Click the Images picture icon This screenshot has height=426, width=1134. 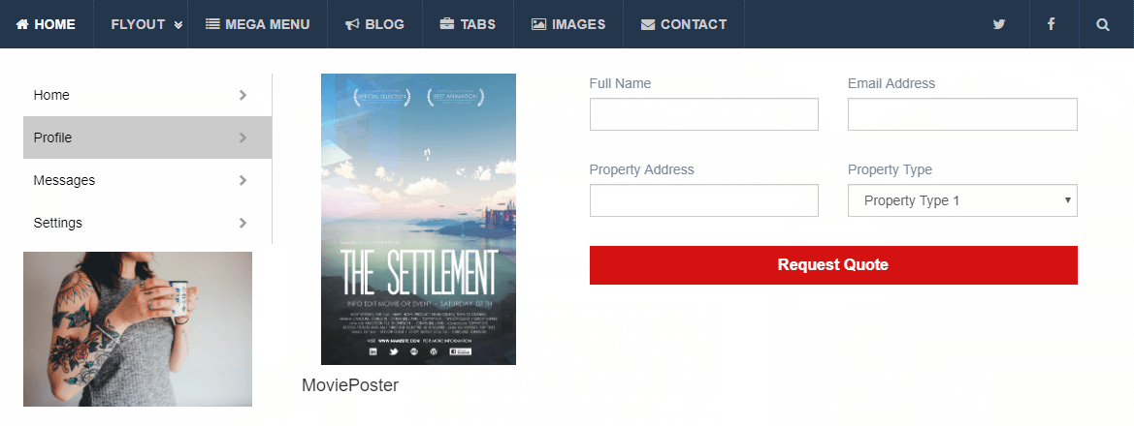pyautogui.click(x=538, y=24)
